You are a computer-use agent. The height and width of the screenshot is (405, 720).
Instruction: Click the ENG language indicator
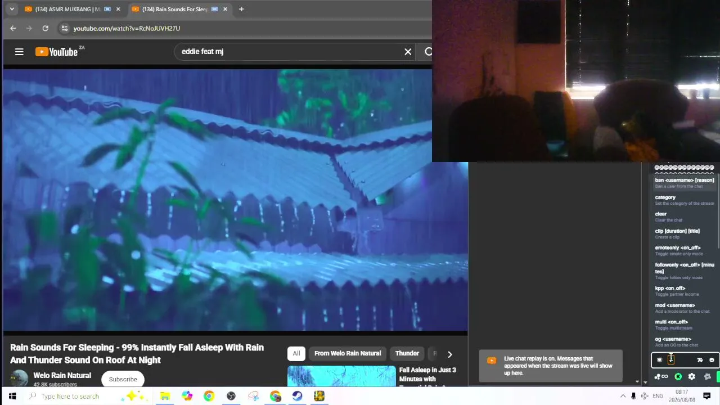tap(658, 396)
